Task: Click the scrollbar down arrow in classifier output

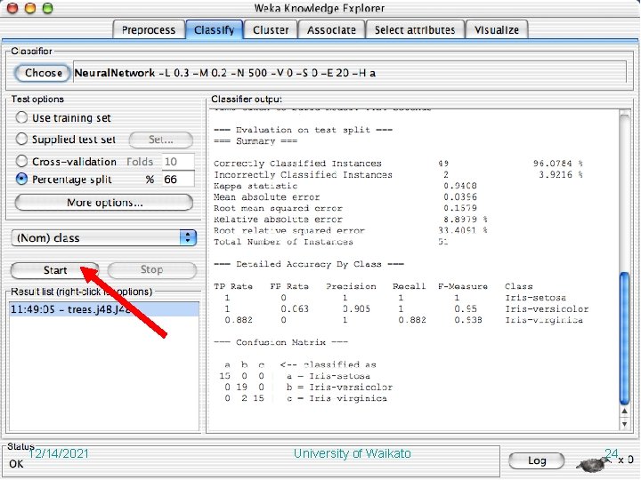Action: point(624,424)
